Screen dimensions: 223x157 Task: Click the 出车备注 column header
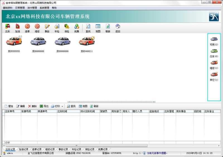(212, 112)
